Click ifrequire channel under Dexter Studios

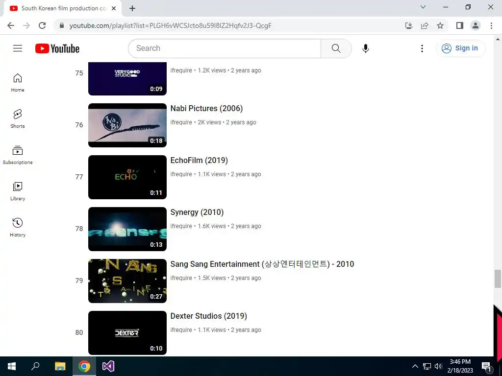point(181,330)
